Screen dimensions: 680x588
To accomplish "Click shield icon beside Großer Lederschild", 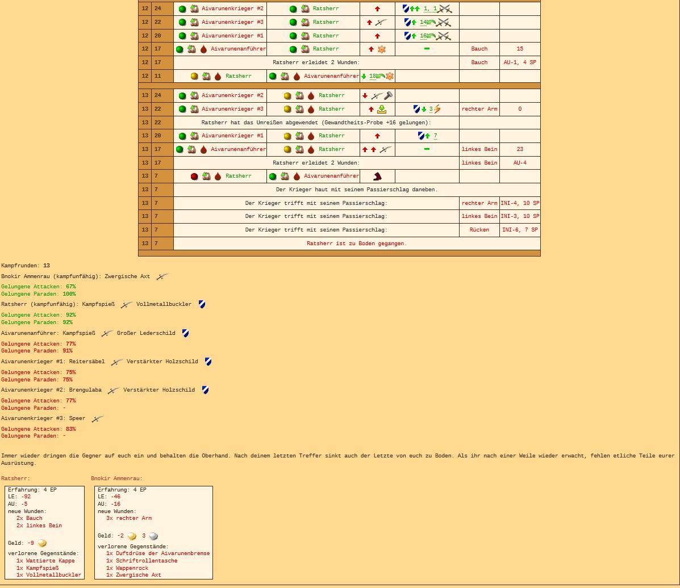I will tap(185, 334).
